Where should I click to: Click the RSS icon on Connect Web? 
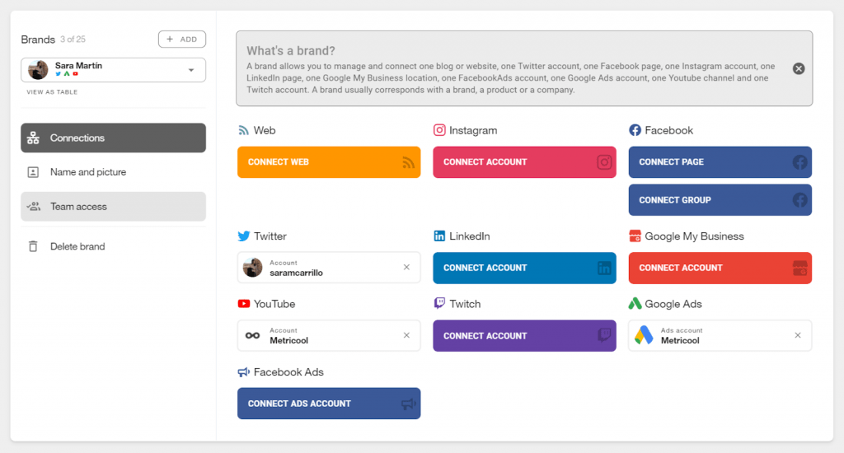pos(409,162)
